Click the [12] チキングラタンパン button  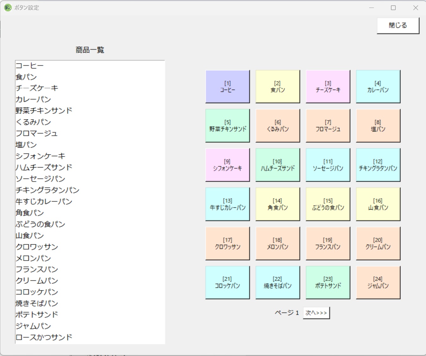click(x=378, y=164)
